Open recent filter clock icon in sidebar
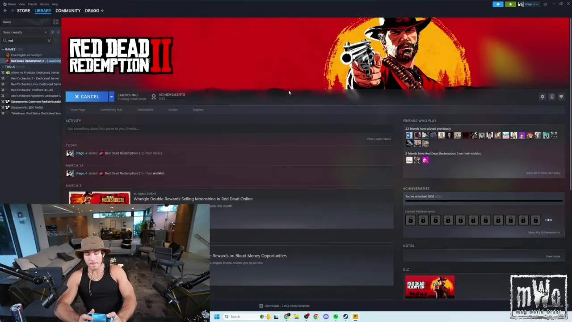Screen dimensions: 572x322 [x=52, y=32]
